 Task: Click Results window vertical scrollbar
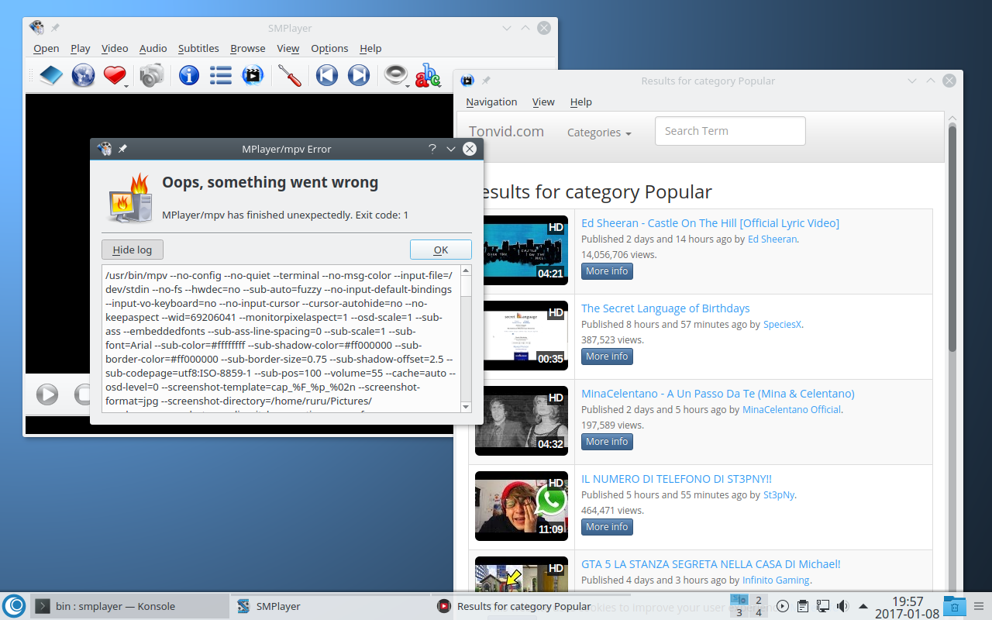(952, 240)
